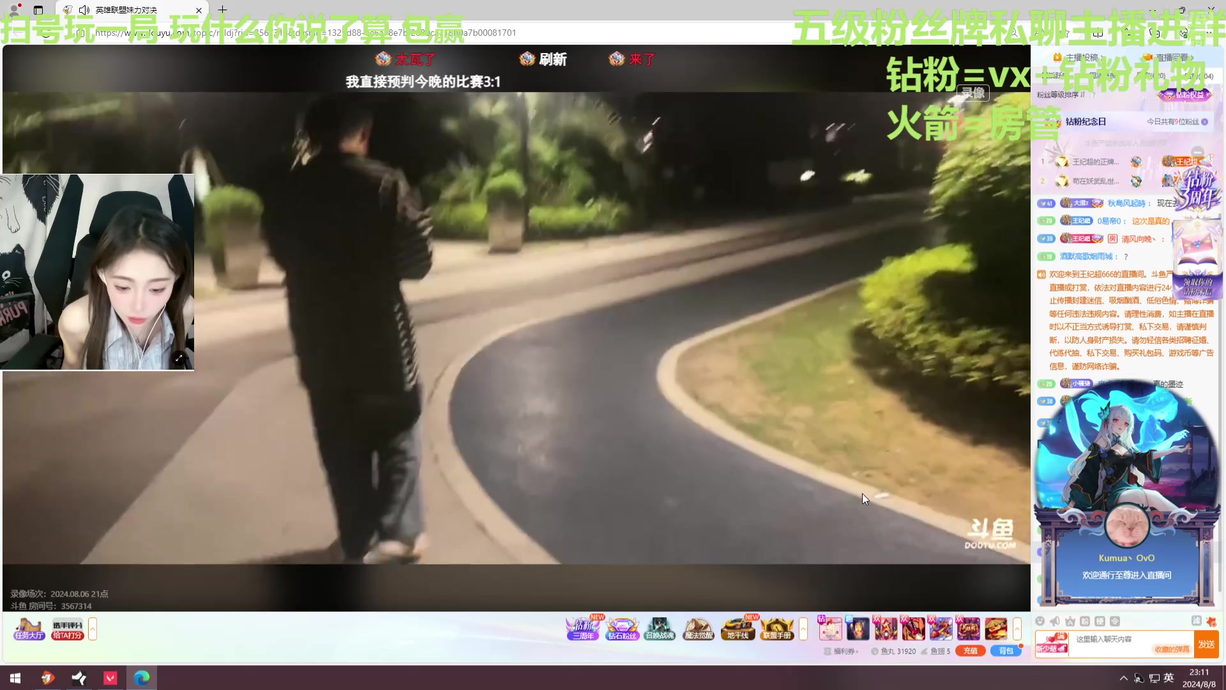The image size is (1226, 690).
Task: Show hidden system tray icons
Action: (x=1124, y=678)
